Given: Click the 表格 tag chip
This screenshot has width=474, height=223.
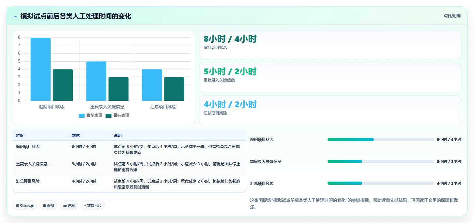Looking at the screenshot, I should coord(48,205).
